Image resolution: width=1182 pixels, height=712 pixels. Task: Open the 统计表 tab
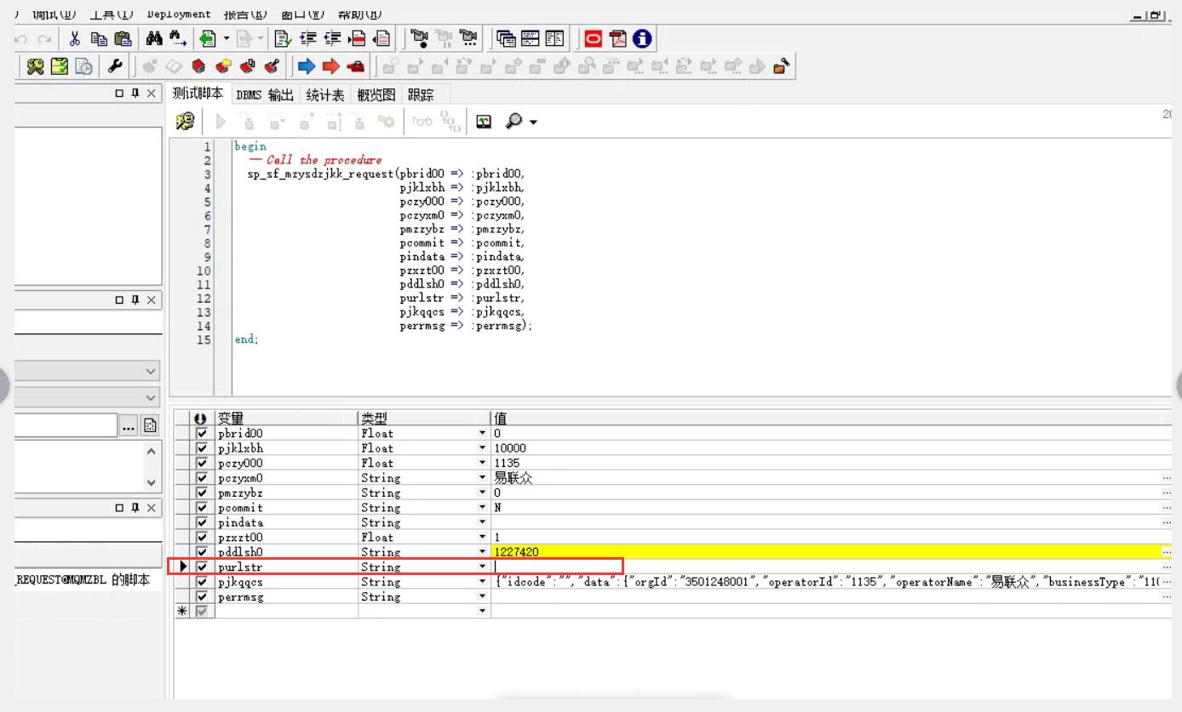(325, 94)
